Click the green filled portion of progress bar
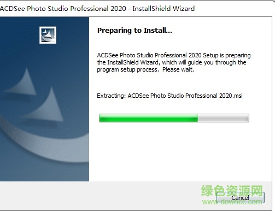 point(149,118)
